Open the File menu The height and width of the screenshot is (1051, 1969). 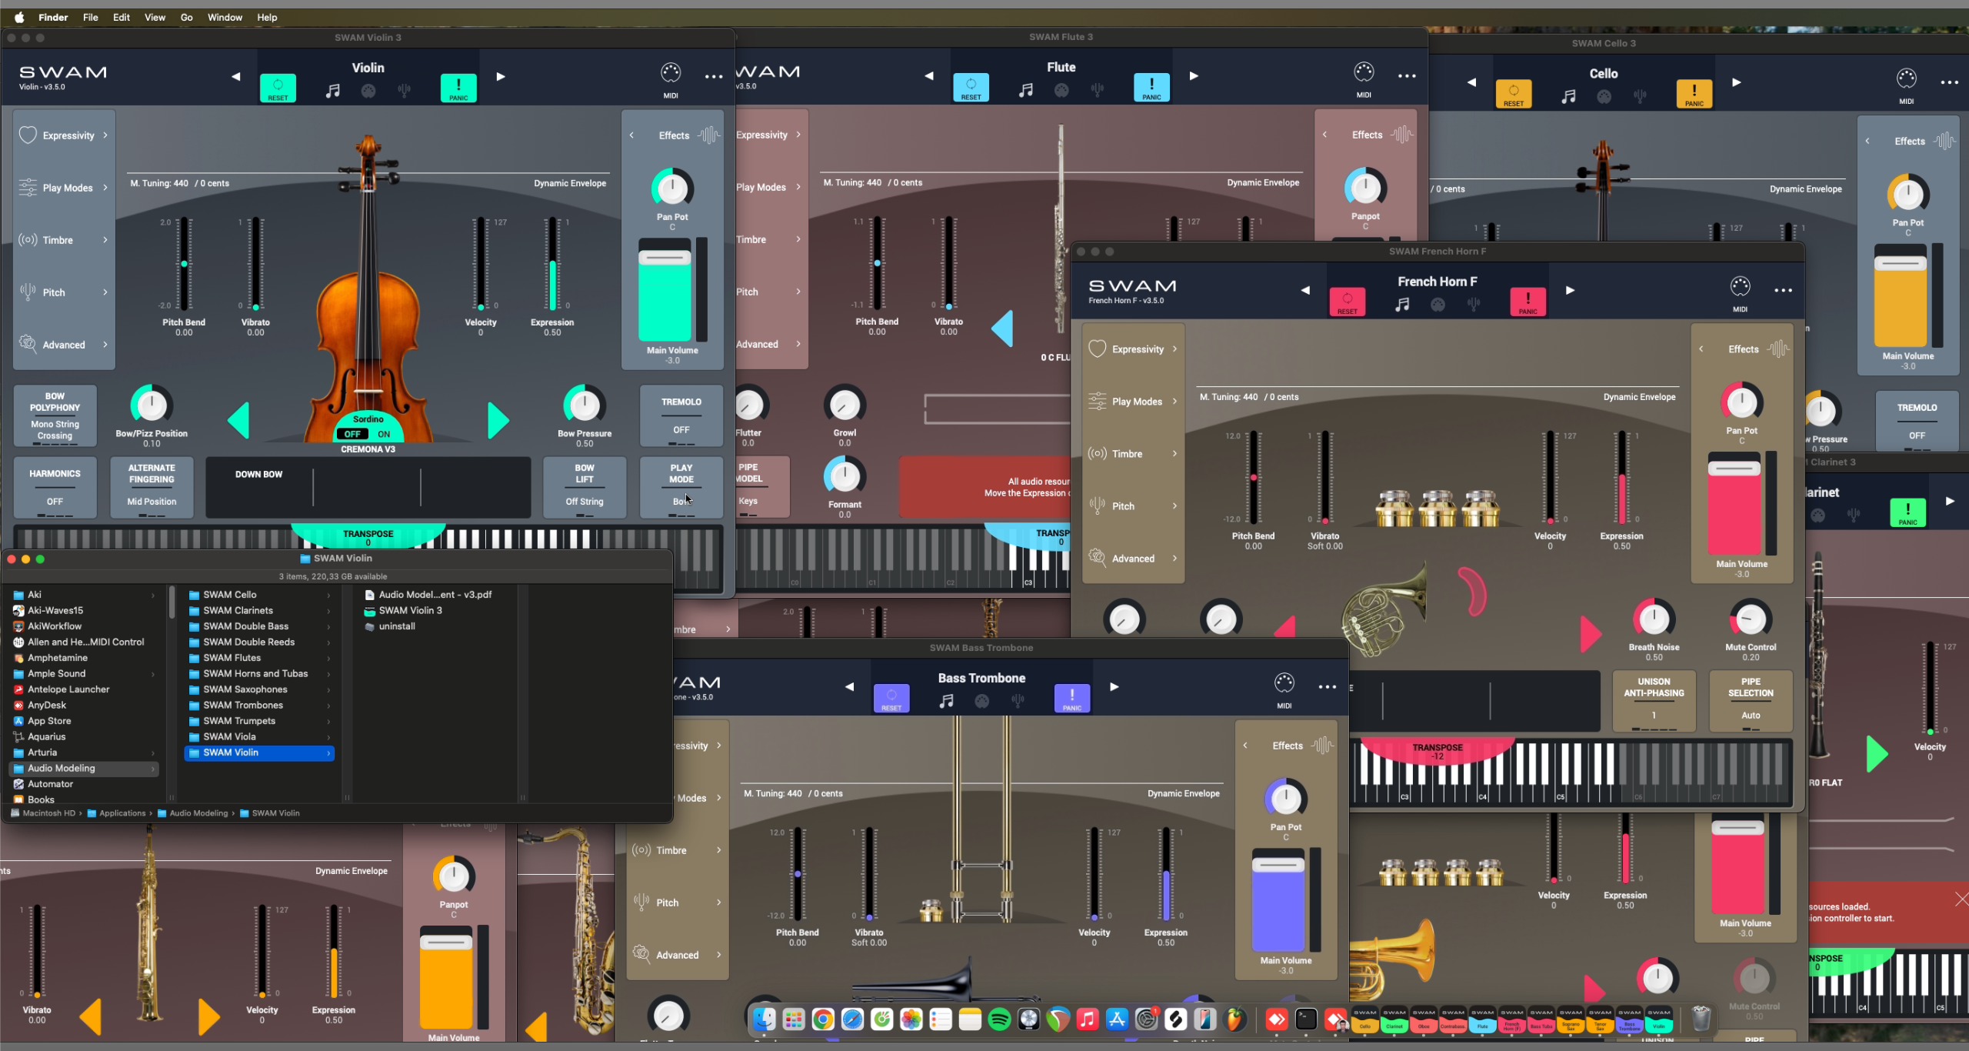click(91, 17)
